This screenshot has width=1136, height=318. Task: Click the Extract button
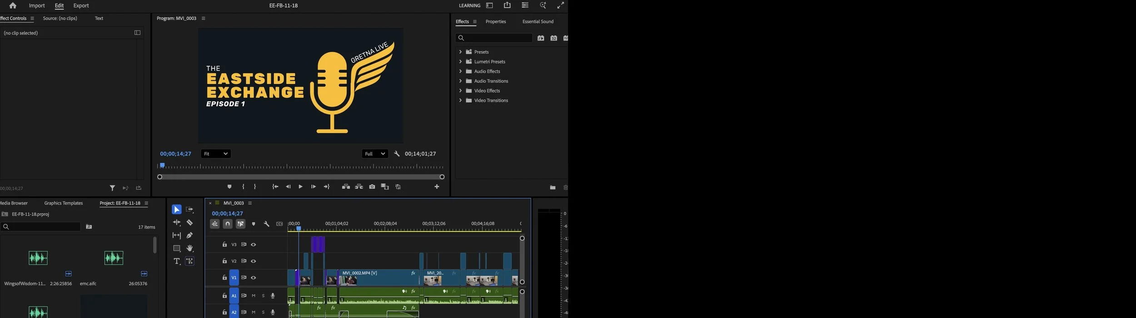pos(359,187)
